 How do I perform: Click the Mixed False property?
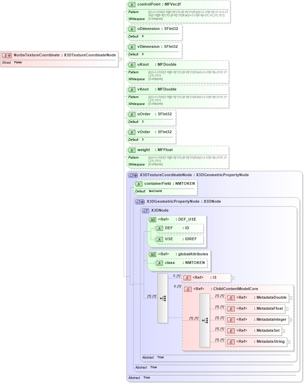coord(12,63)
